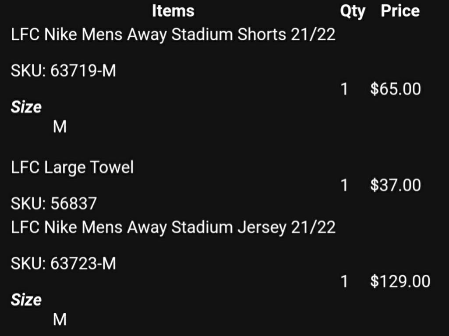
Task: Click the Items column header
Action: (x=173, y=11)
